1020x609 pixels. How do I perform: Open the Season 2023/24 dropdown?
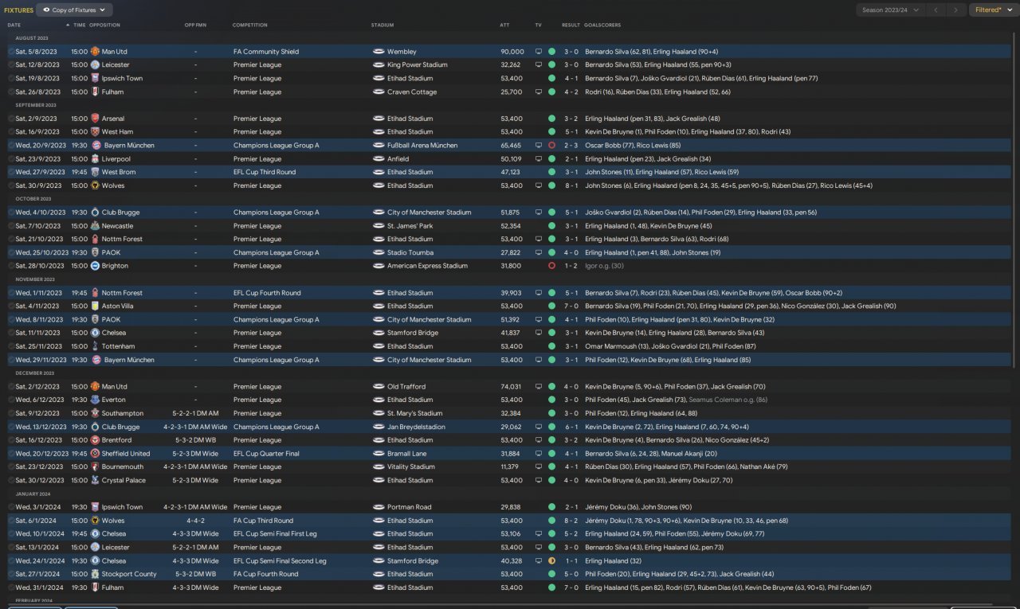(890, 10)
